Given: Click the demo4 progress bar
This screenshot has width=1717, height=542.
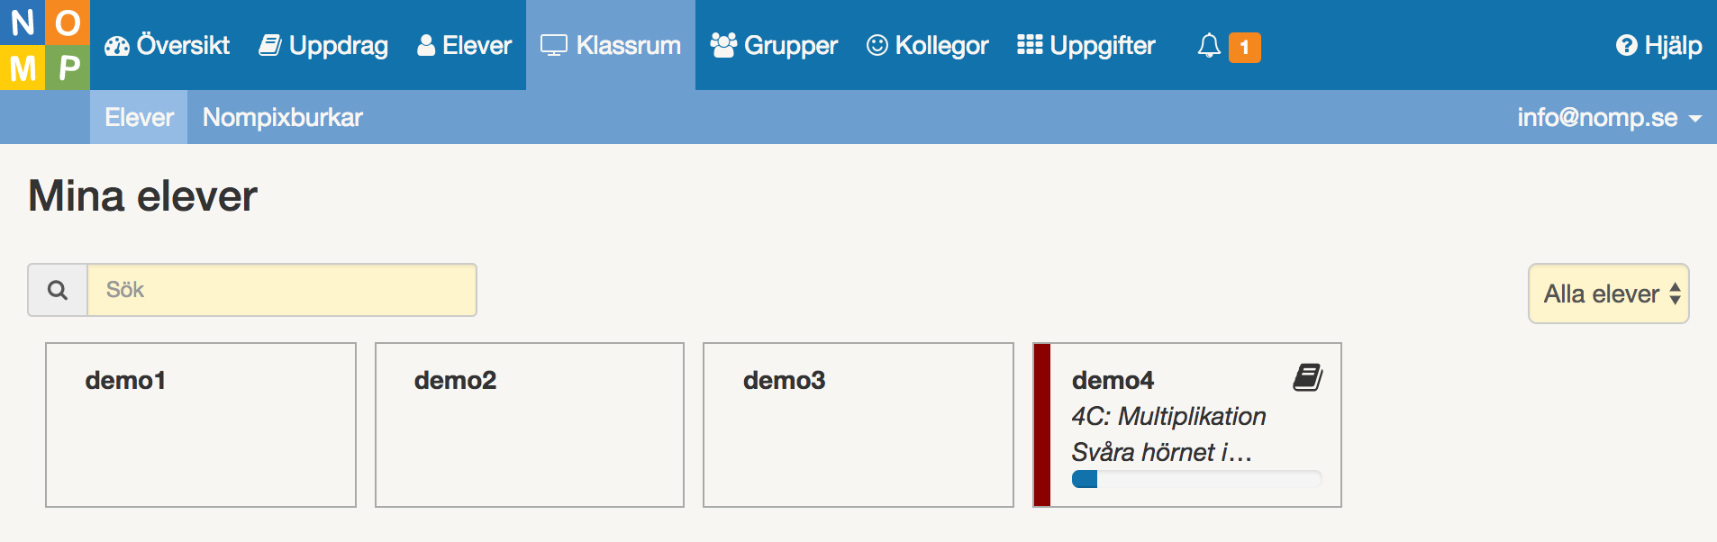Looking at the screenshot, I should tap(1196, 479).
